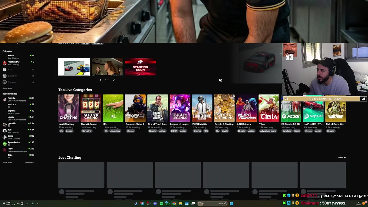This screenshot has height=207, width=368.
Task: Click the Adventure Game tag under Tibia
Action: [268, 131]
